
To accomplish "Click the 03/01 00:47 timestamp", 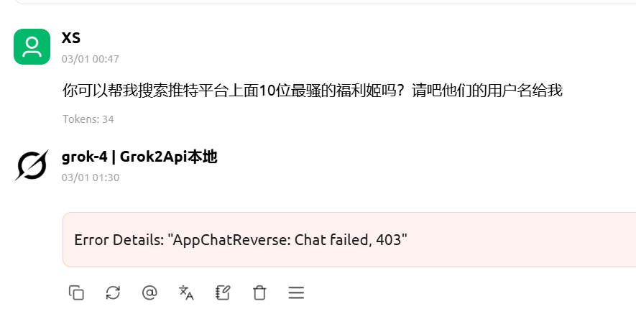I will coord(91,59).
